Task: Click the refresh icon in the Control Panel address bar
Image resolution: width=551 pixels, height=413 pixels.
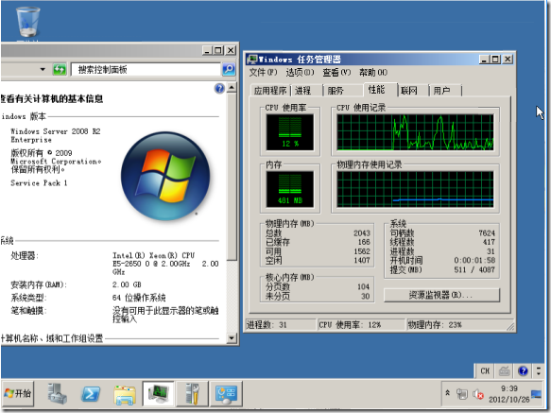Action: click(x=60, y=69)
